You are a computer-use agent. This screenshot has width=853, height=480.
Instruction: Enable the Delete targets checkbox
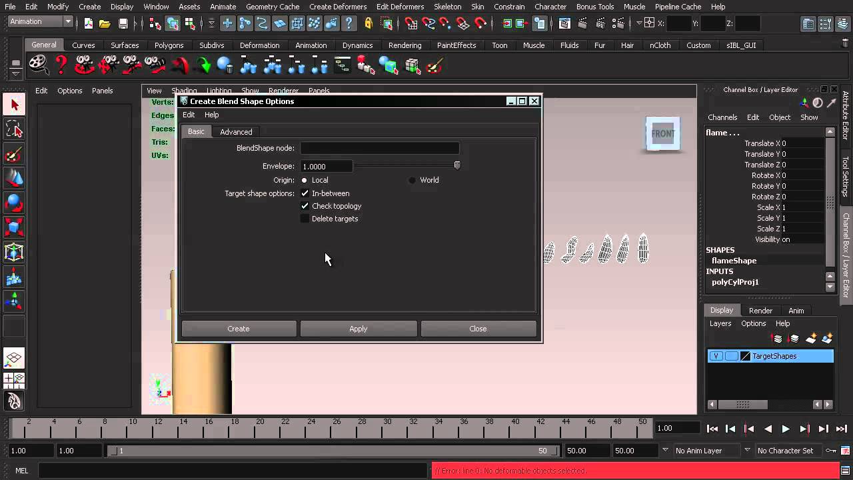[x=305, y=219]
